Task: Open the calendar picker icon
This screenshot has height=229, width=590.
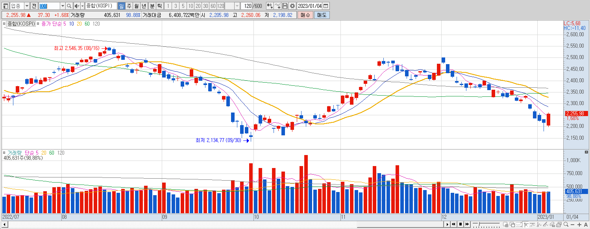Action: (x=326, y=6)
